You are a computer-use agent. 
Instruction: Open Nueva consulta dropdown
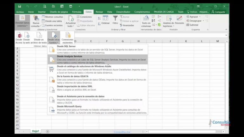(36, 22)
